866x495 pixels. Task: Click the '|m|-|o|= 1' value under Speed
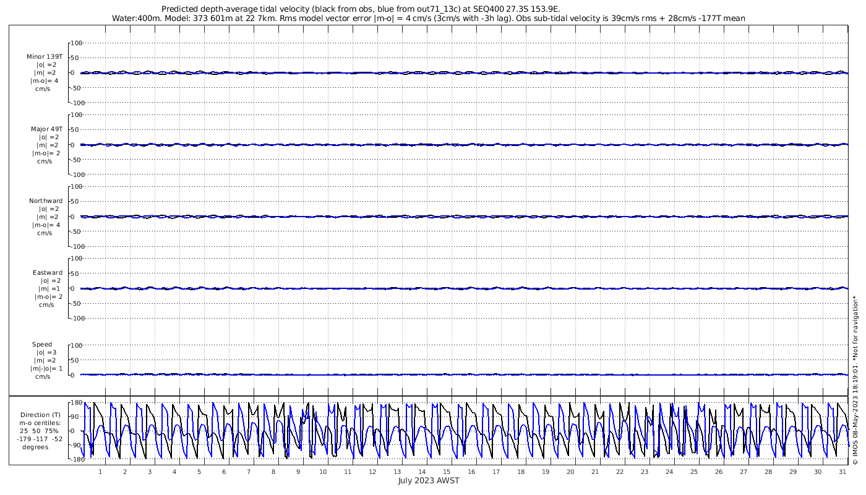point(46,369)
